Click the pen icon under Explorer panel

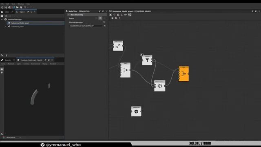click(x=7, y=56)
